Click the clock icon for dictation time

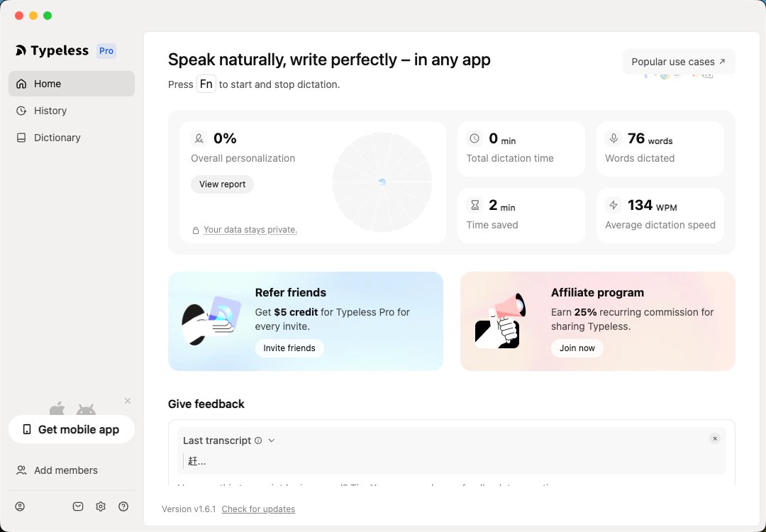pyautogui.click(x=474, y=138)
